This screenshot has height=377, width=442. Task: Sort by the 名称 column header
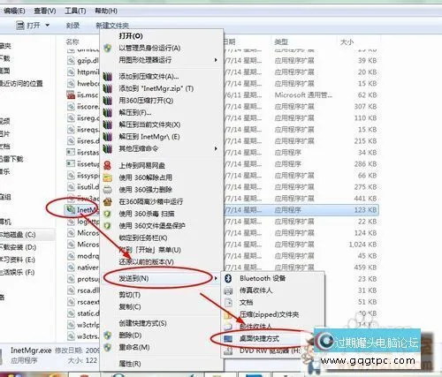click(72, 42)
